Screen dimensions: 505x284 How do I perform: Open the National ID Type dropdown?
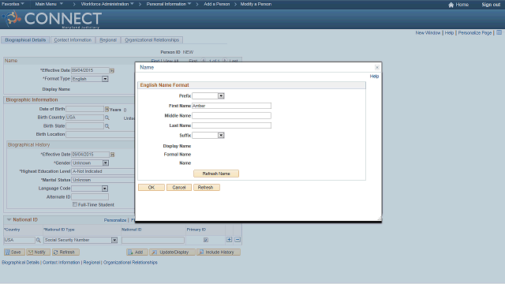114,240
